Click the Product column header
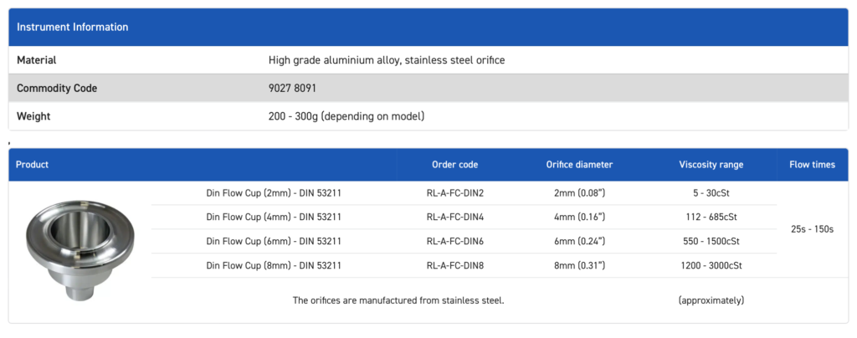 pos(33,165)
